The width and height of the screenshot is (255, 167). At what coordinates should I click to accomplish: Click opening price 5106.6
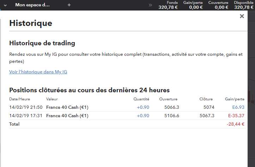172,116
